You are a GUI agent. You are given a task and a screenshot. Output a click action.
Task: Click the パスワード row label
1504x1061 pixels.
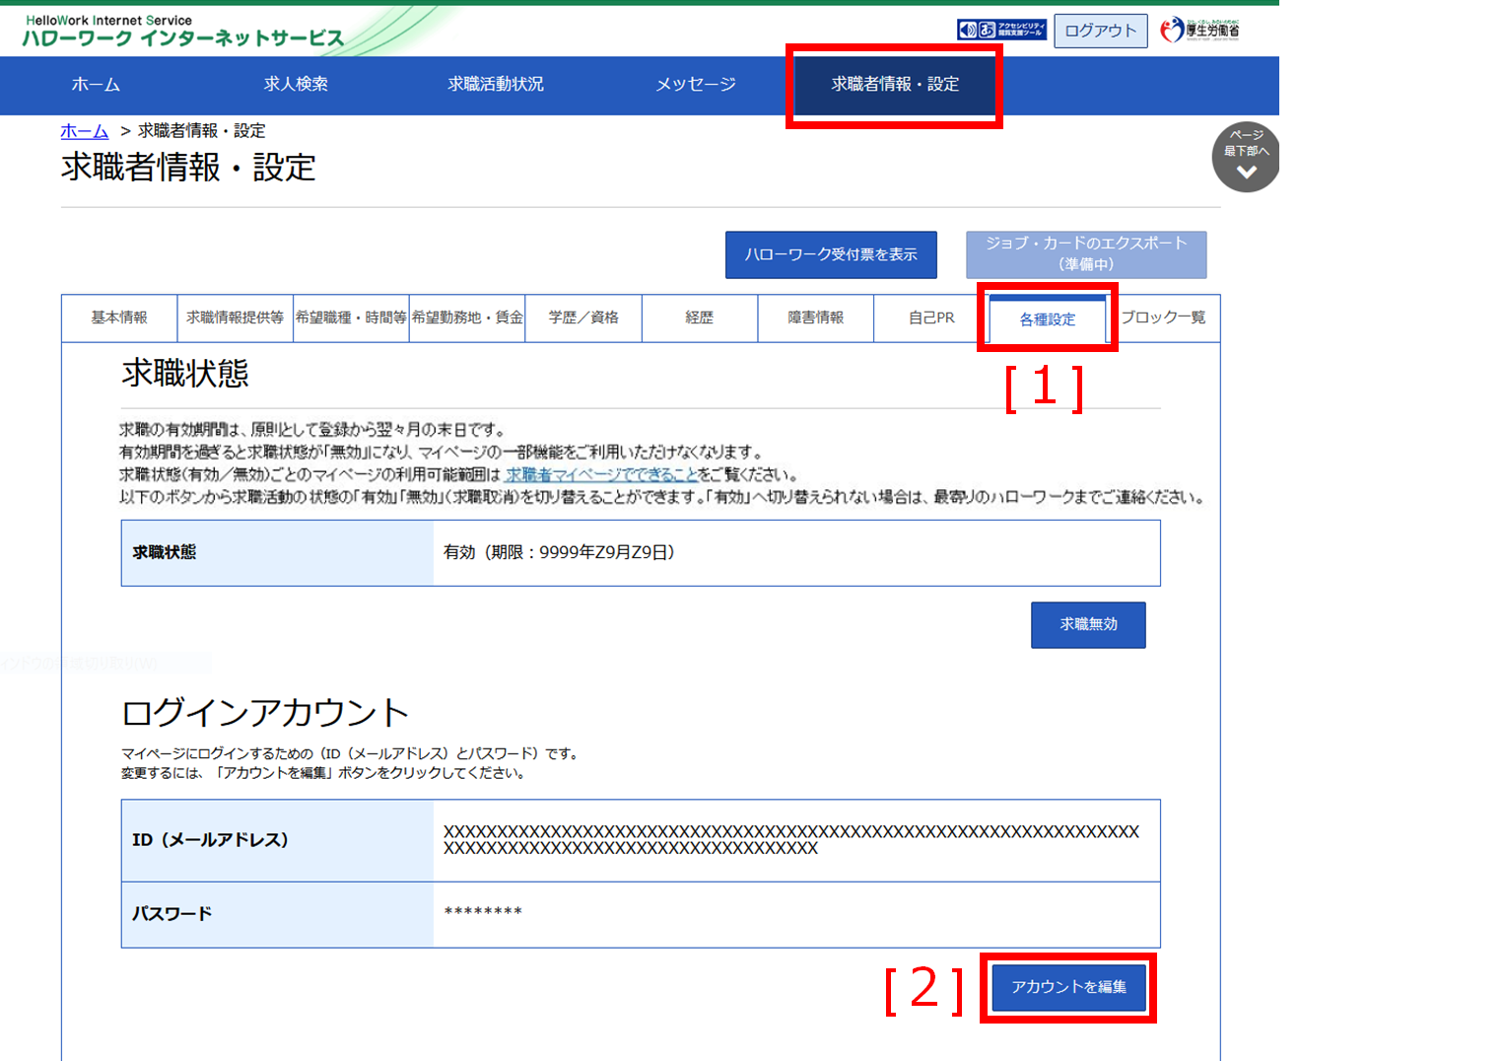[x=172, y=914]
